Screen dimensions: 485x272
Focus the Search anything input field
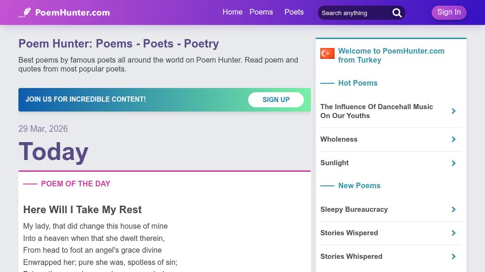pyautogui.click(x=354, y=13)
